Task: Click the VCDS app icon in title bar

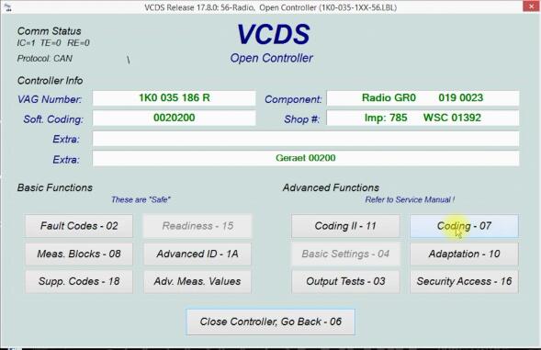Action: (7, 7)
